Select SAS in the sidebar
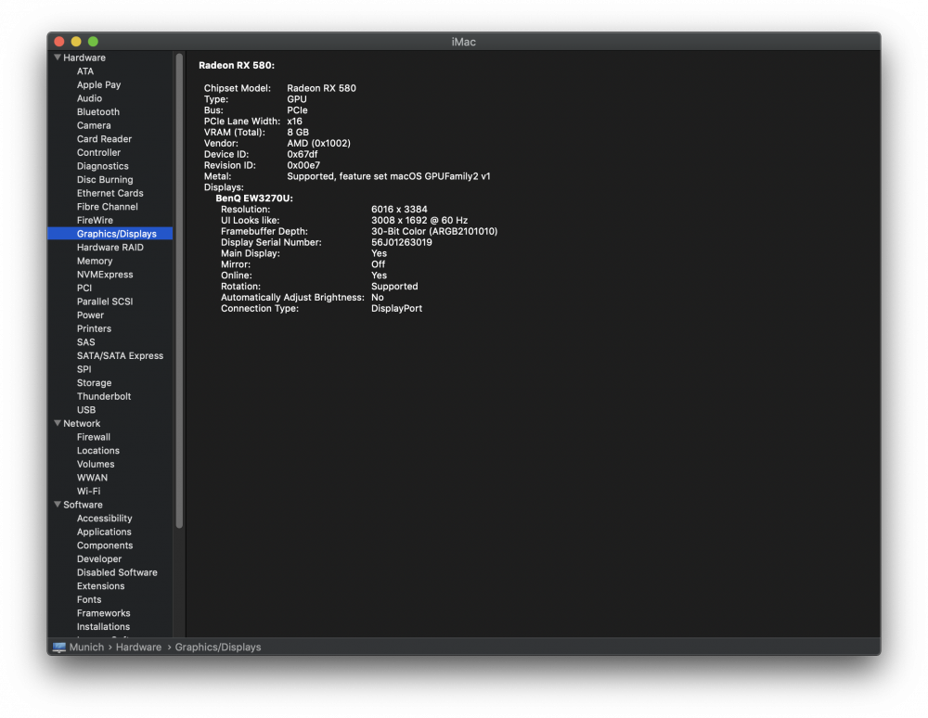The height and width of the screenshot is (718, 928). (85, 342)
